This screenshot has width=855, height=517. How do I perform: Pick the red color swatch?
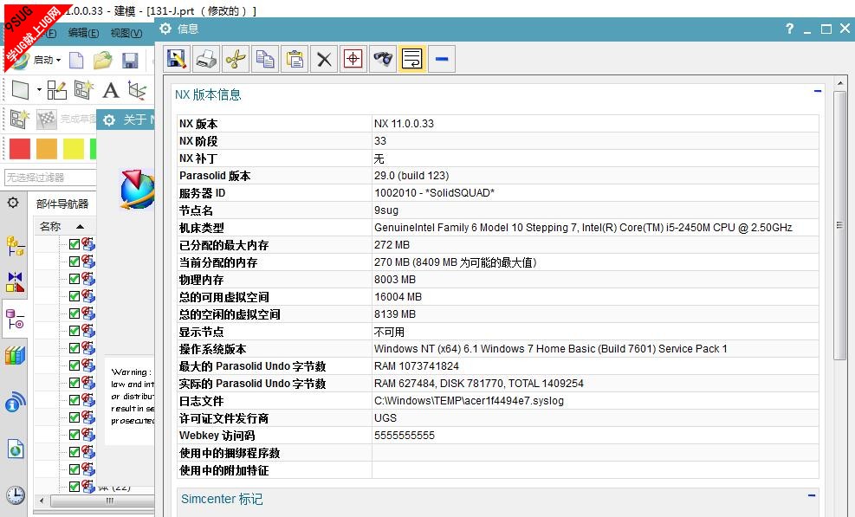20,149
